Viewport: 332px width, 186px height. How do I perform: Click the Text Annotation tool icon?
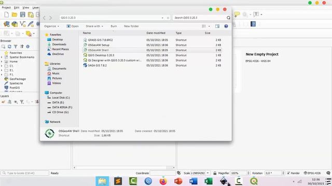coord(256,14)
